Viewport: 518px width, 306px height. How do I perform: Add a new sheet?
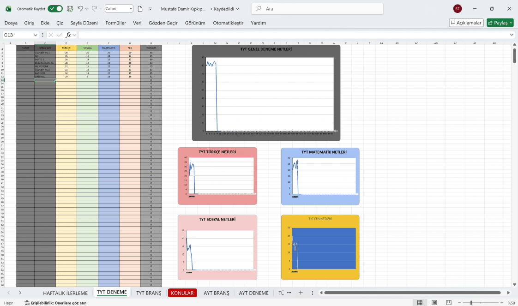point(301,293)
